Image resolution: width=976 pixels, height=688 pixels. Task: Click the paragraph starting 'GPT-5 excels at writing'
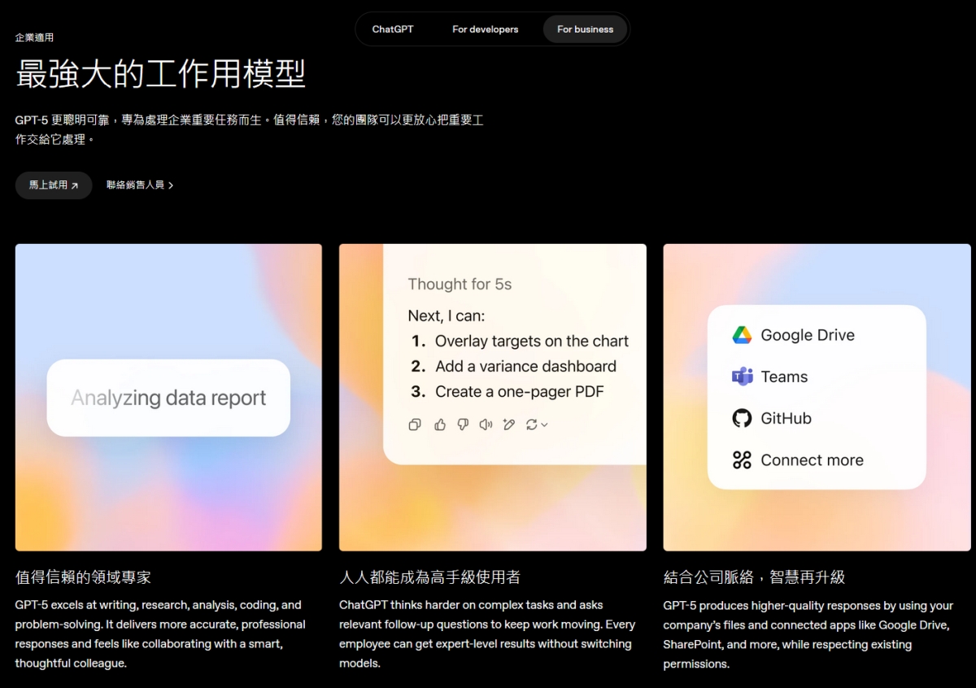160,634
